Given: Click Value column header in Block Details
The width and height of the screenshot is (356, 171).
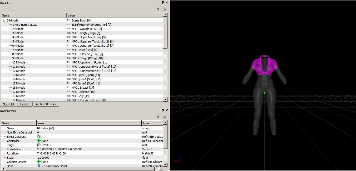Looking at the screenshot, I should tap(89, 123).
